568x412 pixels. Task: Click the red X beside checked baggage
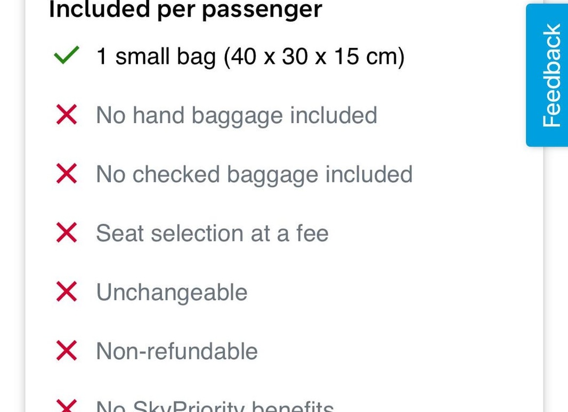tap(67, 174)
